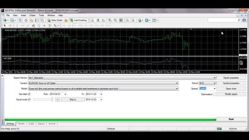Open the Skip to date picker arrow
The height and width of the screenshot is (140, 249).
coord(101,100)
